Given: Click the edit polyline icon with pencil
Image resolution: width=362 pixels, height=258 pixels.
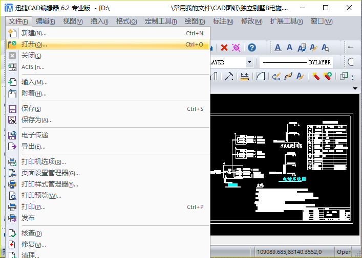Looking at the screenshot, I should (276, 76).
